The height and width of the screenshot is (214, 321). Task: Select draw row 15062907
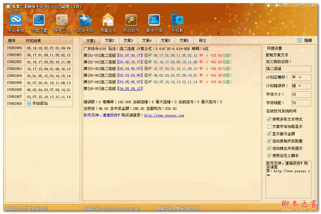[39, 97]
